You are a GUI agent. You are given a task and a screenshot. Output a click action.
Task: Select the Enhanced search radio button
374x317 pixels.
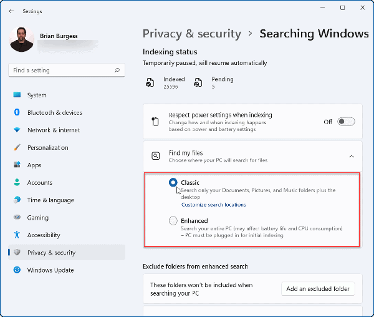tap(173, 220)
